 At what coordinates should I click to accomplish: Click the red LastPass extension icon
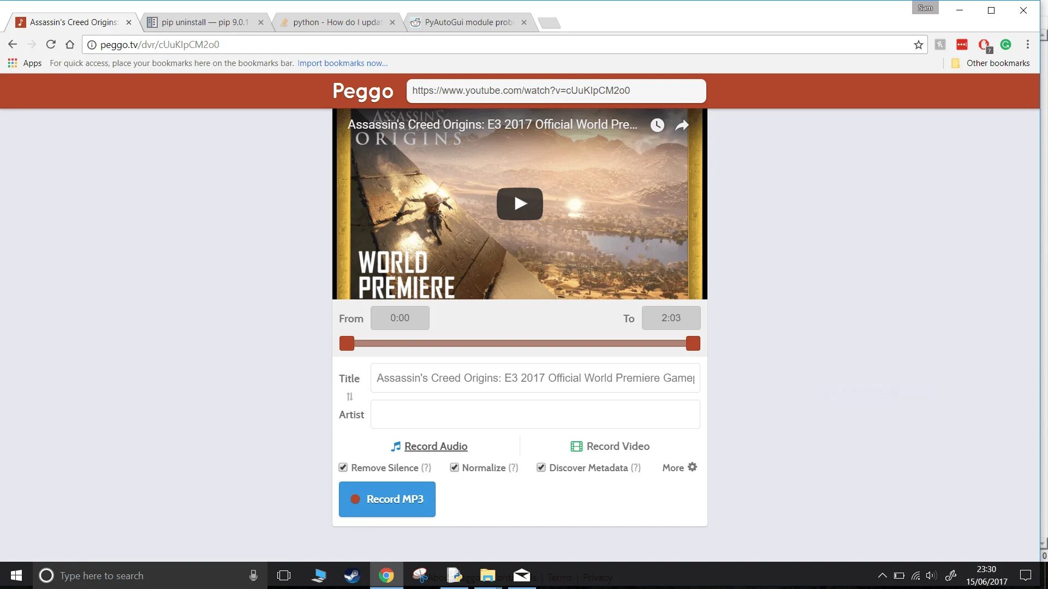pyautogui.click(x=962, y=45)
